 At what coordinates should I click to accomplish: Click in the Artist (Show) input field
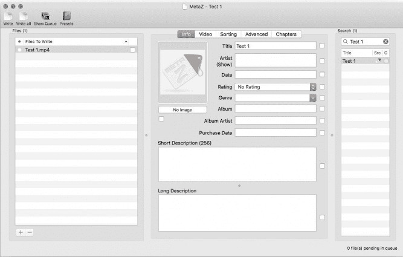click(x=276, y=60)
